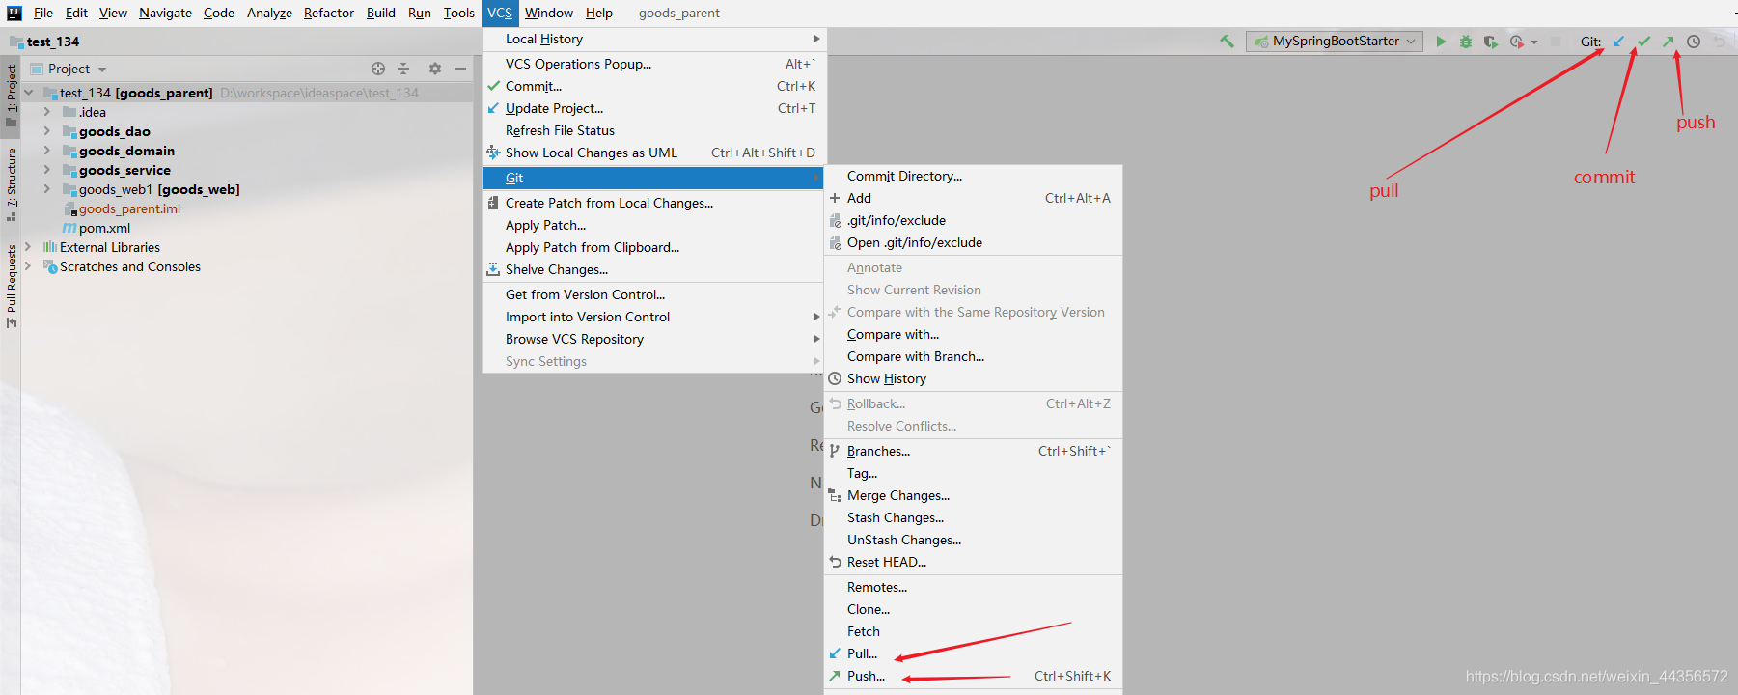Click the Git push arrow toolbar icon
Image resolution: width=1738 pixels, height=695 pixels.
tap(1669, 42)
